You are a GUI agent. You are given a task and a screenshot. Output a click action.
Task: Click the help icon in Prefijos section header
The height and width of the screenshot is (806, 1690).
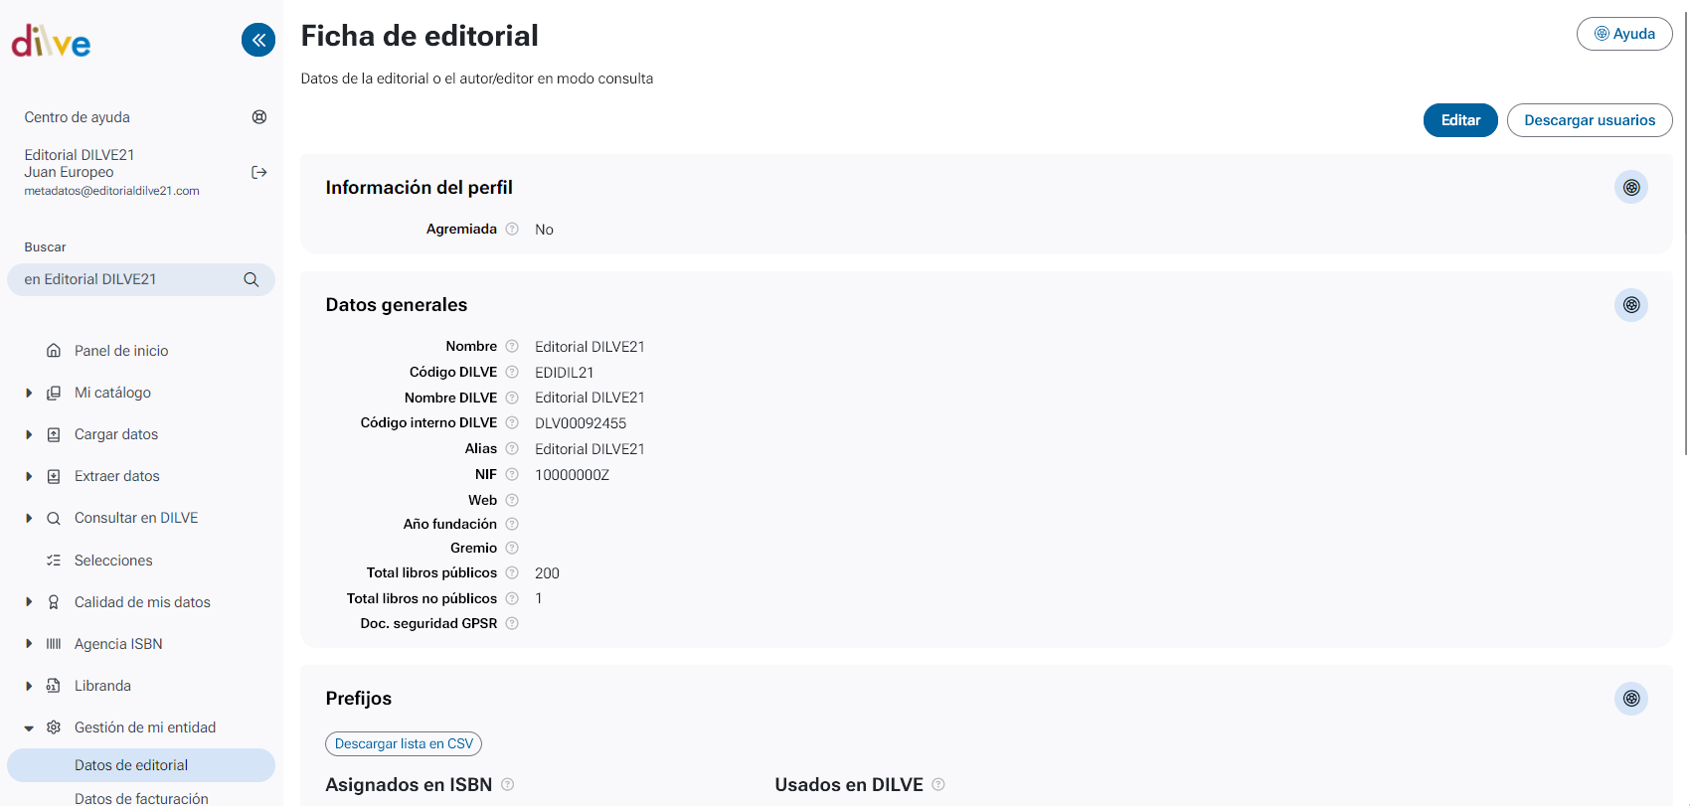1631,699
